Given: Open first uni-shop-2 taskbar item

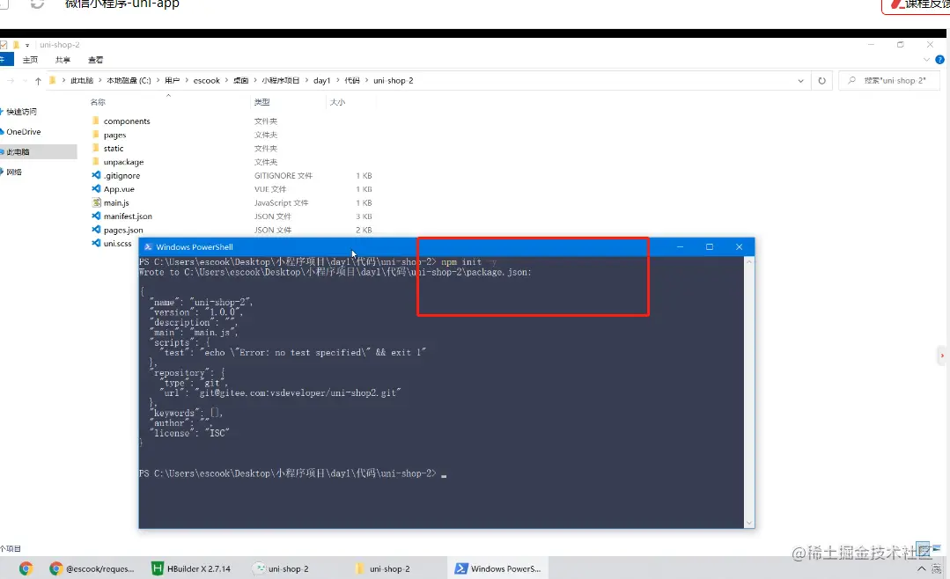Looking at the screenshot, I should tap(282, 568).
